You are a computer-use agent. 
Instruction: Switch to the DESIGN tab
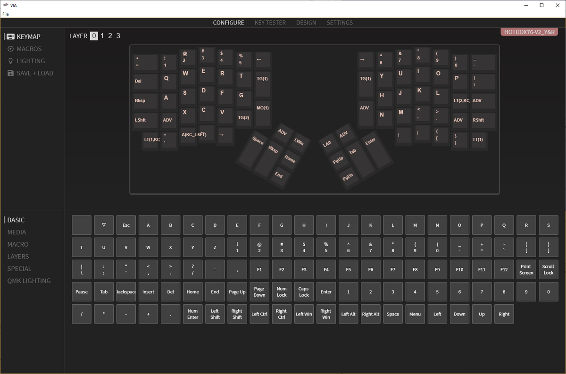[306, 23]
